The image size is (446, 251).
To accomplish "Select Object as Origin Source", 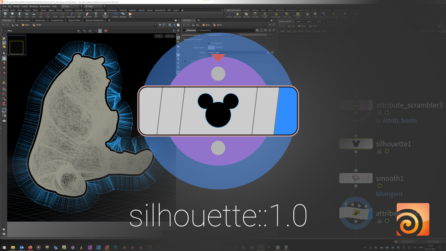I will click(211, 48).
